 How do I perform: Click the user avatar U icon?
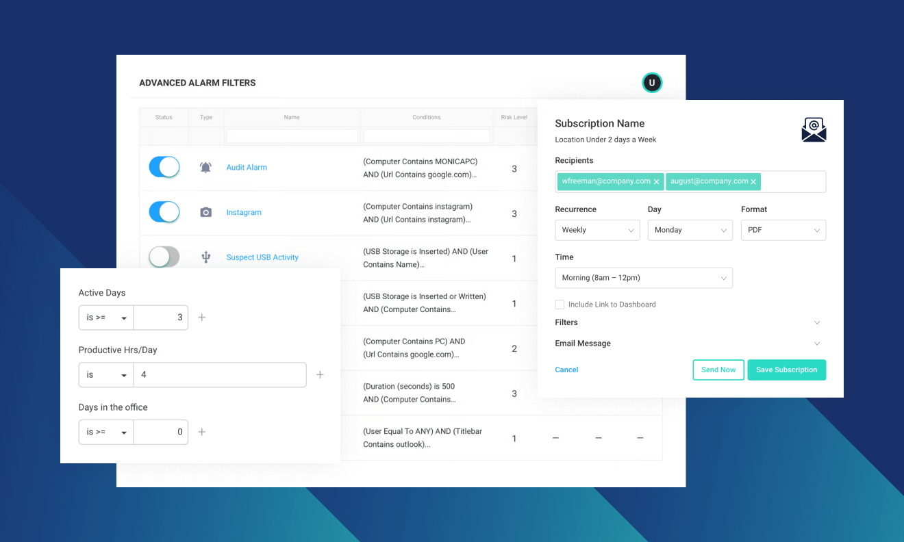[x=652, y=83]
